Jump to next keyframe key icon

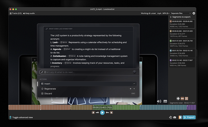point(107,113)
